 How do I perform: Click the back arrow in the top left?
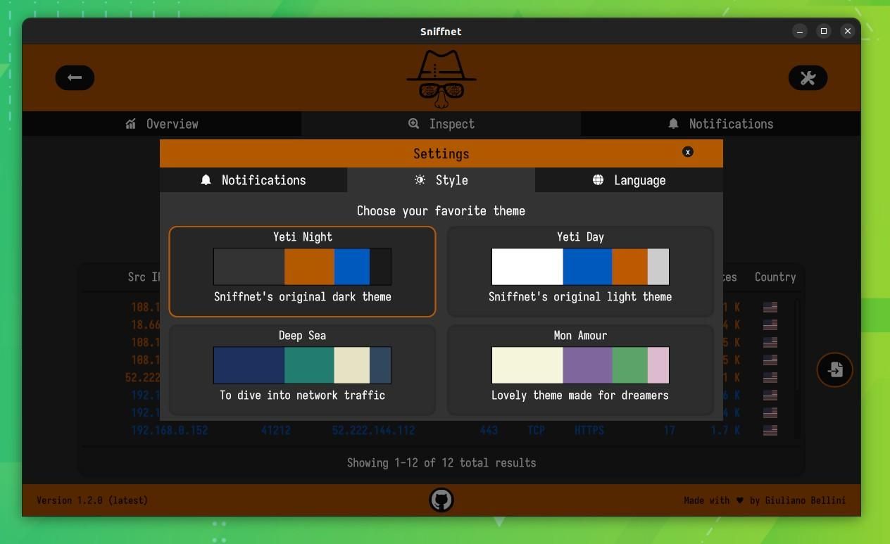point(75,77)
